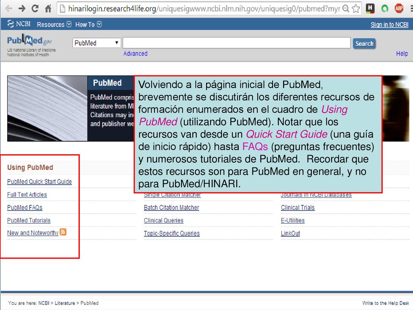413x310 pixels.
Task: Open the PubMed Tutorials link
Action: (x=29, y=220)
